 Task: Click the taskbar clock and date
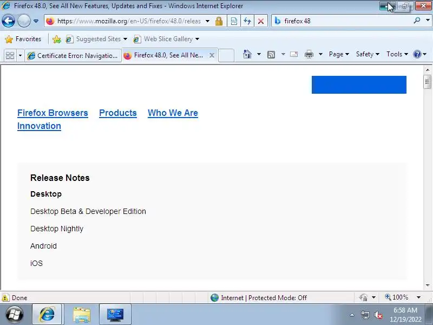405,315
